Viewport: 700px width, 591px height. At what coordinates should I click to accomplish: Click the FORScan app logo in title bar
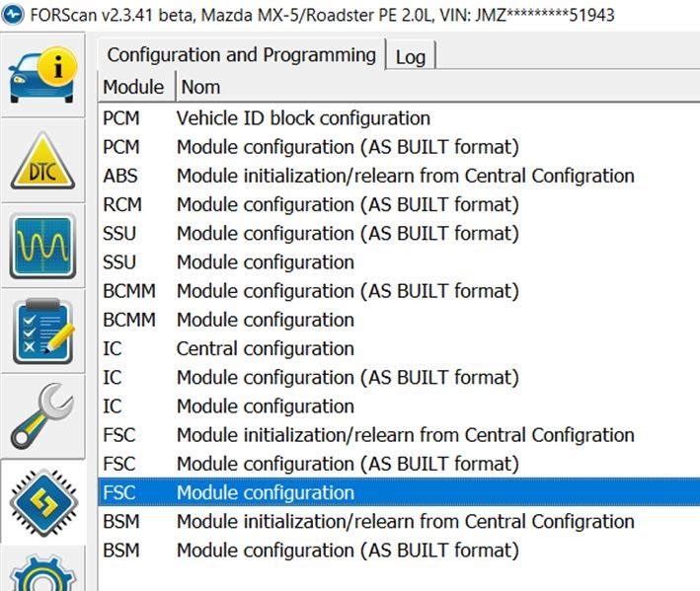13,15
